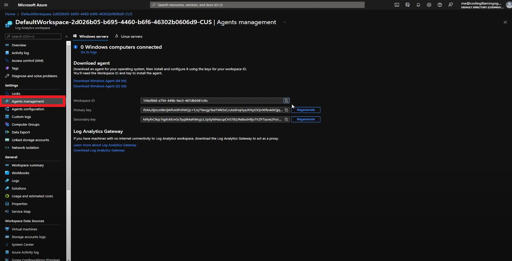Regenerate the Primary key
This screenshot has width=512, height=261.
click(306, 110)
